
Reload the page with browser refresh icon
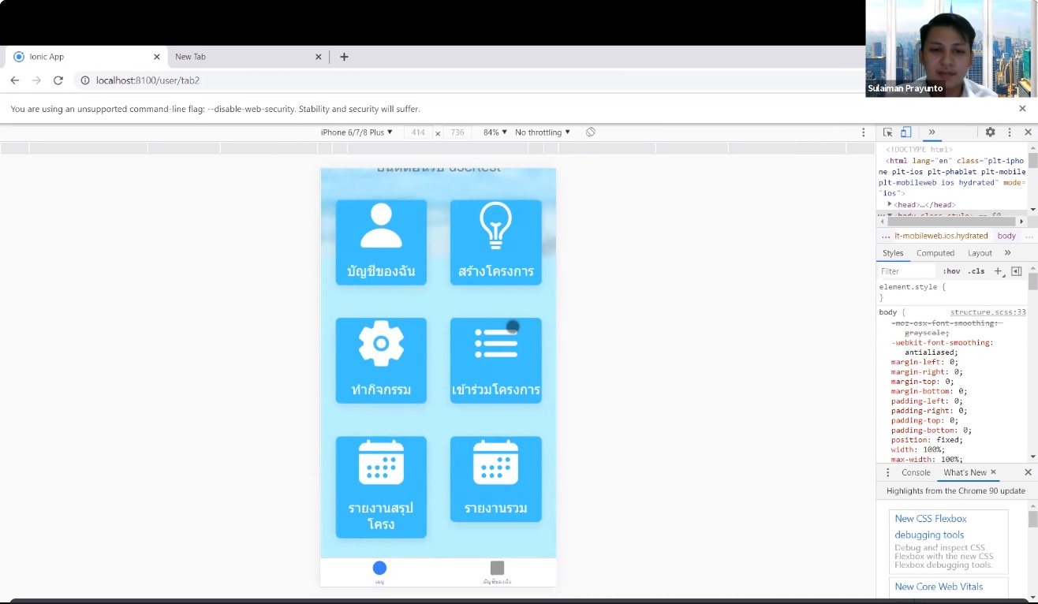(x=58, y=80)
